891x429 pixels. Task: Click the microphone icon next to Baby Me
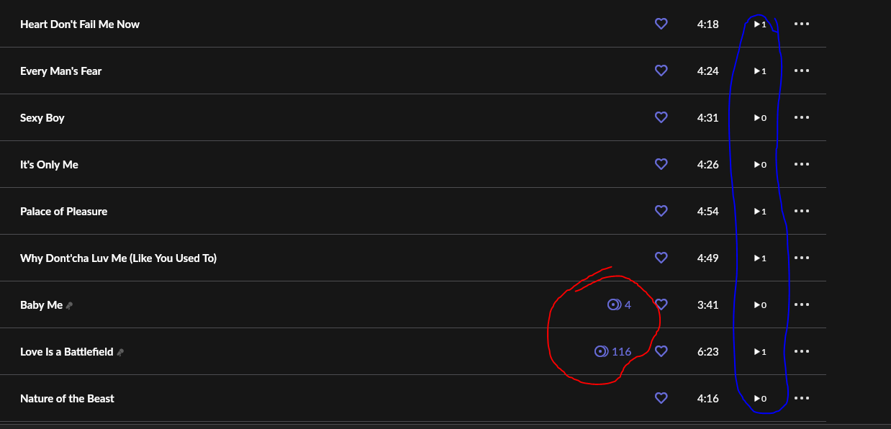tap(69, 305)
